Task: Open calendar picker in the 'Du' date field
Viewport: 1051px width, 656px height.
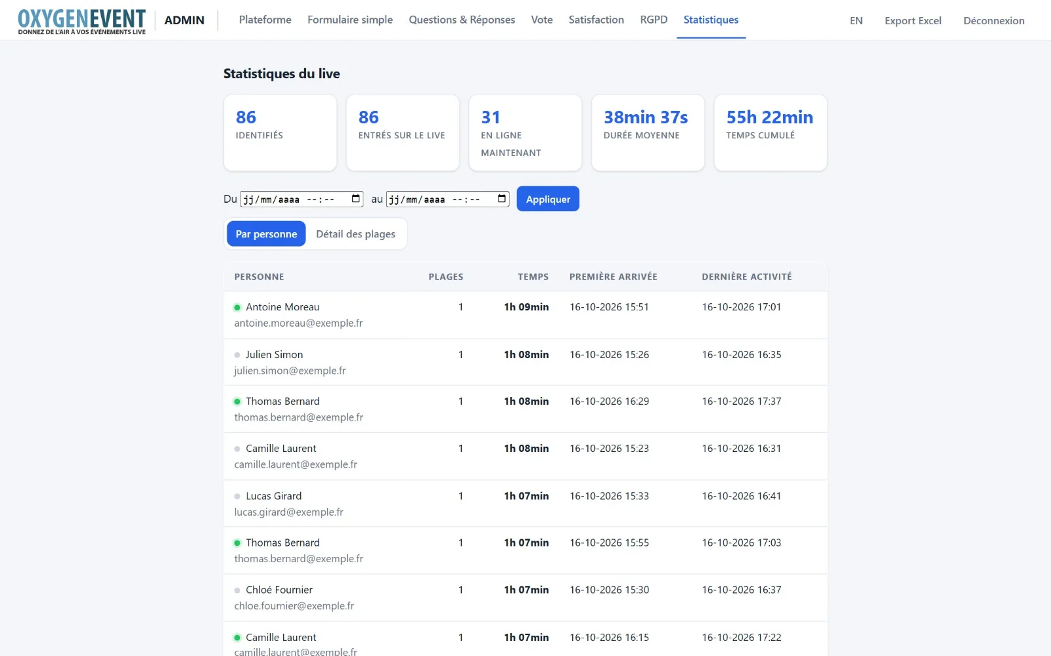Action: tap(356, 199)
